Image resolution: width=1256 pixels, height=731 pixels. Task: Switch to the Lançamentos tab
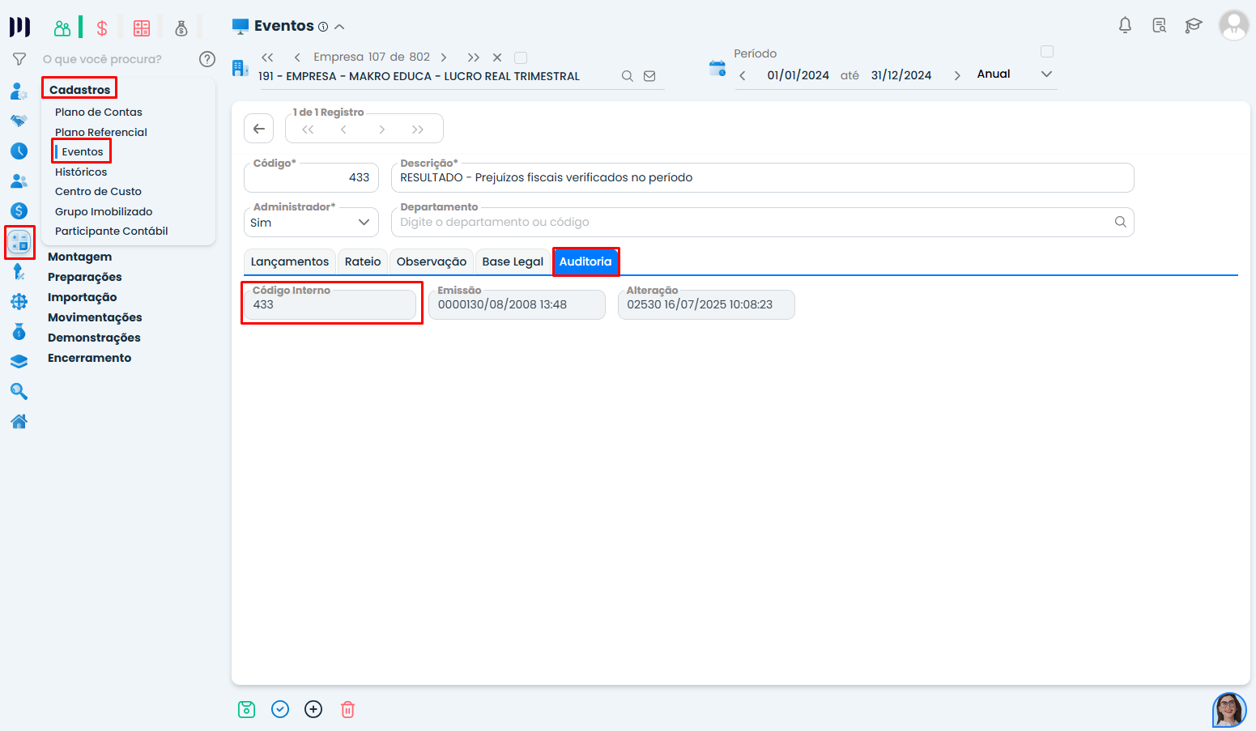(289, 261)
